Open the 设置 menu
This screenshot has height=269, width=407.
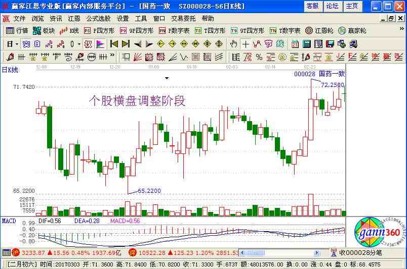coord(123,19)
